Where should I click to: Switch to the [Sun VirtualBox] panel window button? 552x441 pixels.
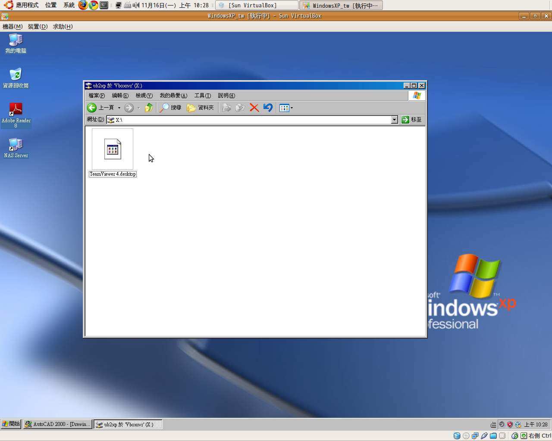[257, 5]
